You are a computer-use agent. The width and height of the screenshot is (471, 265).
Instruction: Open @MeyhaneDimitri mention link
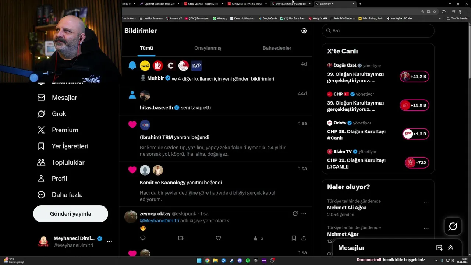(159, 220)
